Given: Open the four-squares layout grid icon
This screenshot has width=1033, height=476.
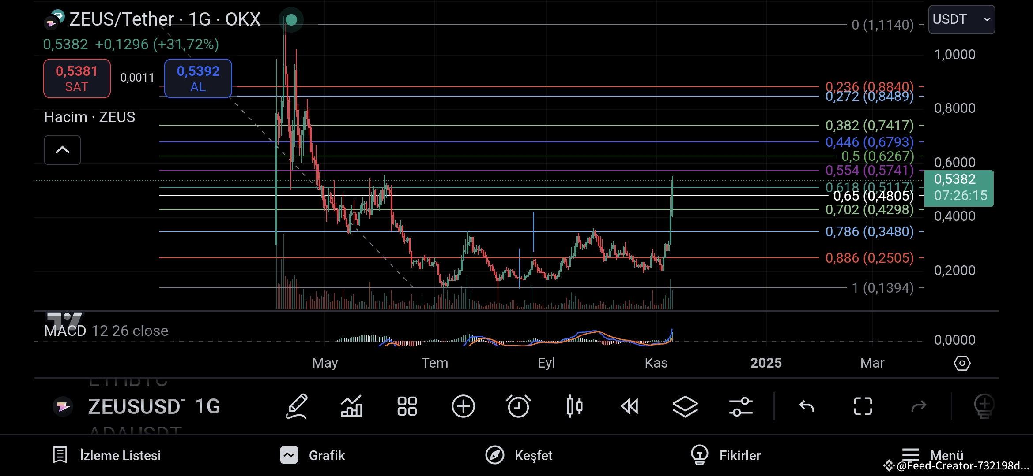Looking at the screenshot, I should [x=407, y=406].
